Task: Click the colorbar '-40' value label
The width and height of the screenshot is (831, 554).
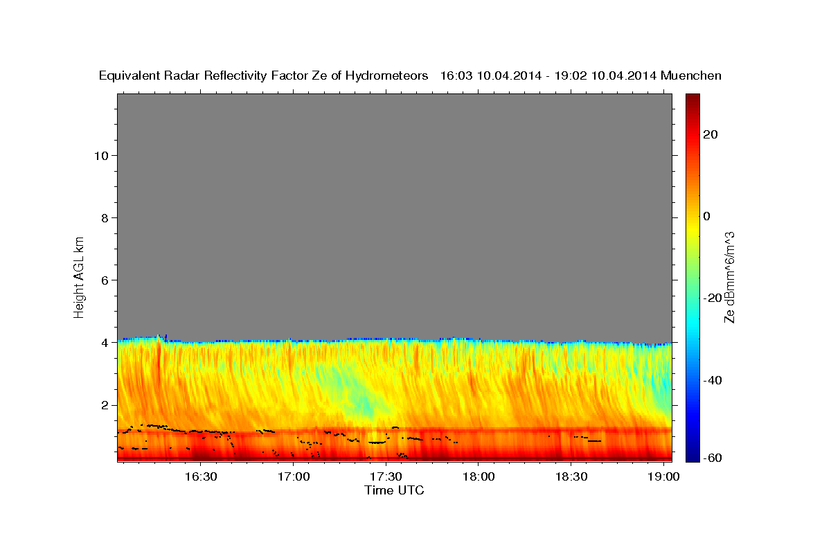Action: pyautogui.click(x=713, y=380)
